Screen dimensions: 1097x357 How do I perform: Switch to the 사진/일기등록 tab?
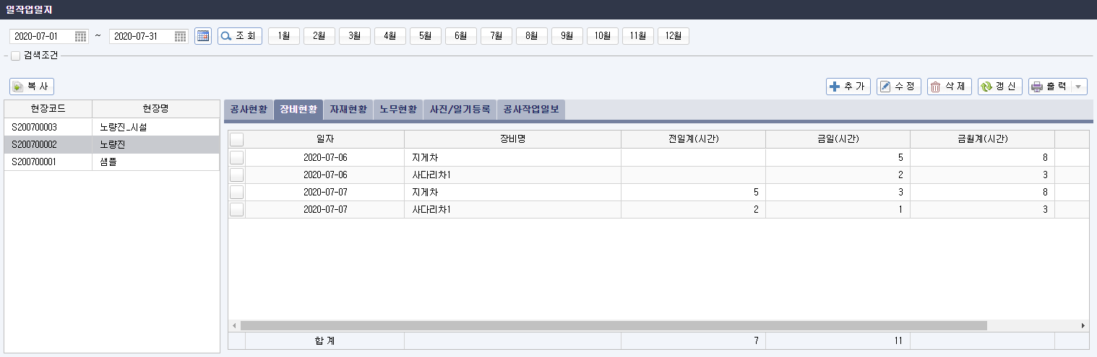(460, 110)
